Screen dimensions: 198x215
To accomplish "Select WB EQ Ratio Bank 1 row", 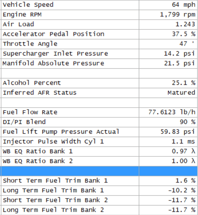I will click(x=99, y=152).
